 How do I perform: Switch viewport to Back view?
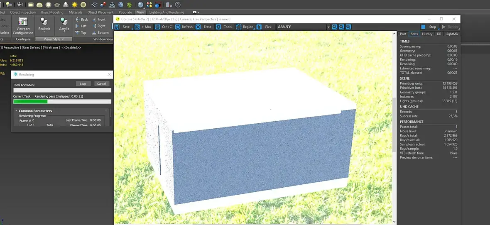pos(82,20)
